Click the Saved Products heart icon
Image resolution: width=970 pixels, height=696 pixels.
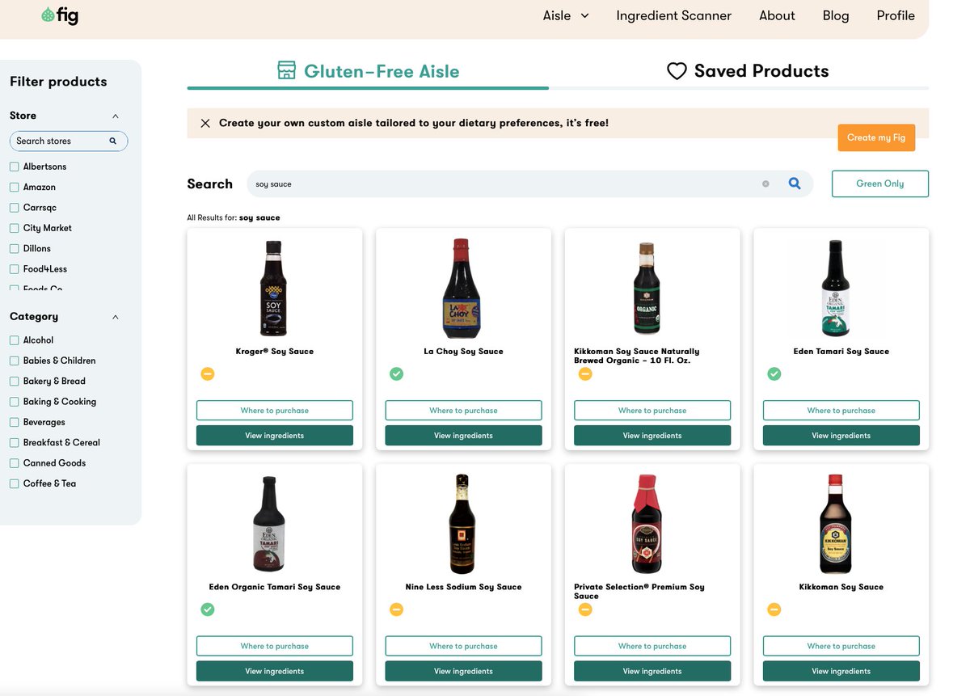pos(677,71)
